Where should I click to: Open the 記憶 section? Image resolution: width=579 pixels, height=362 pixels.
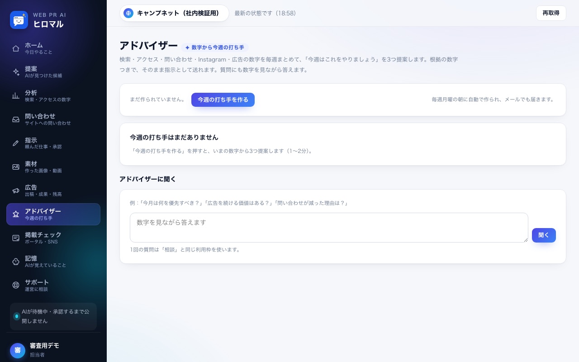(53, 262)
